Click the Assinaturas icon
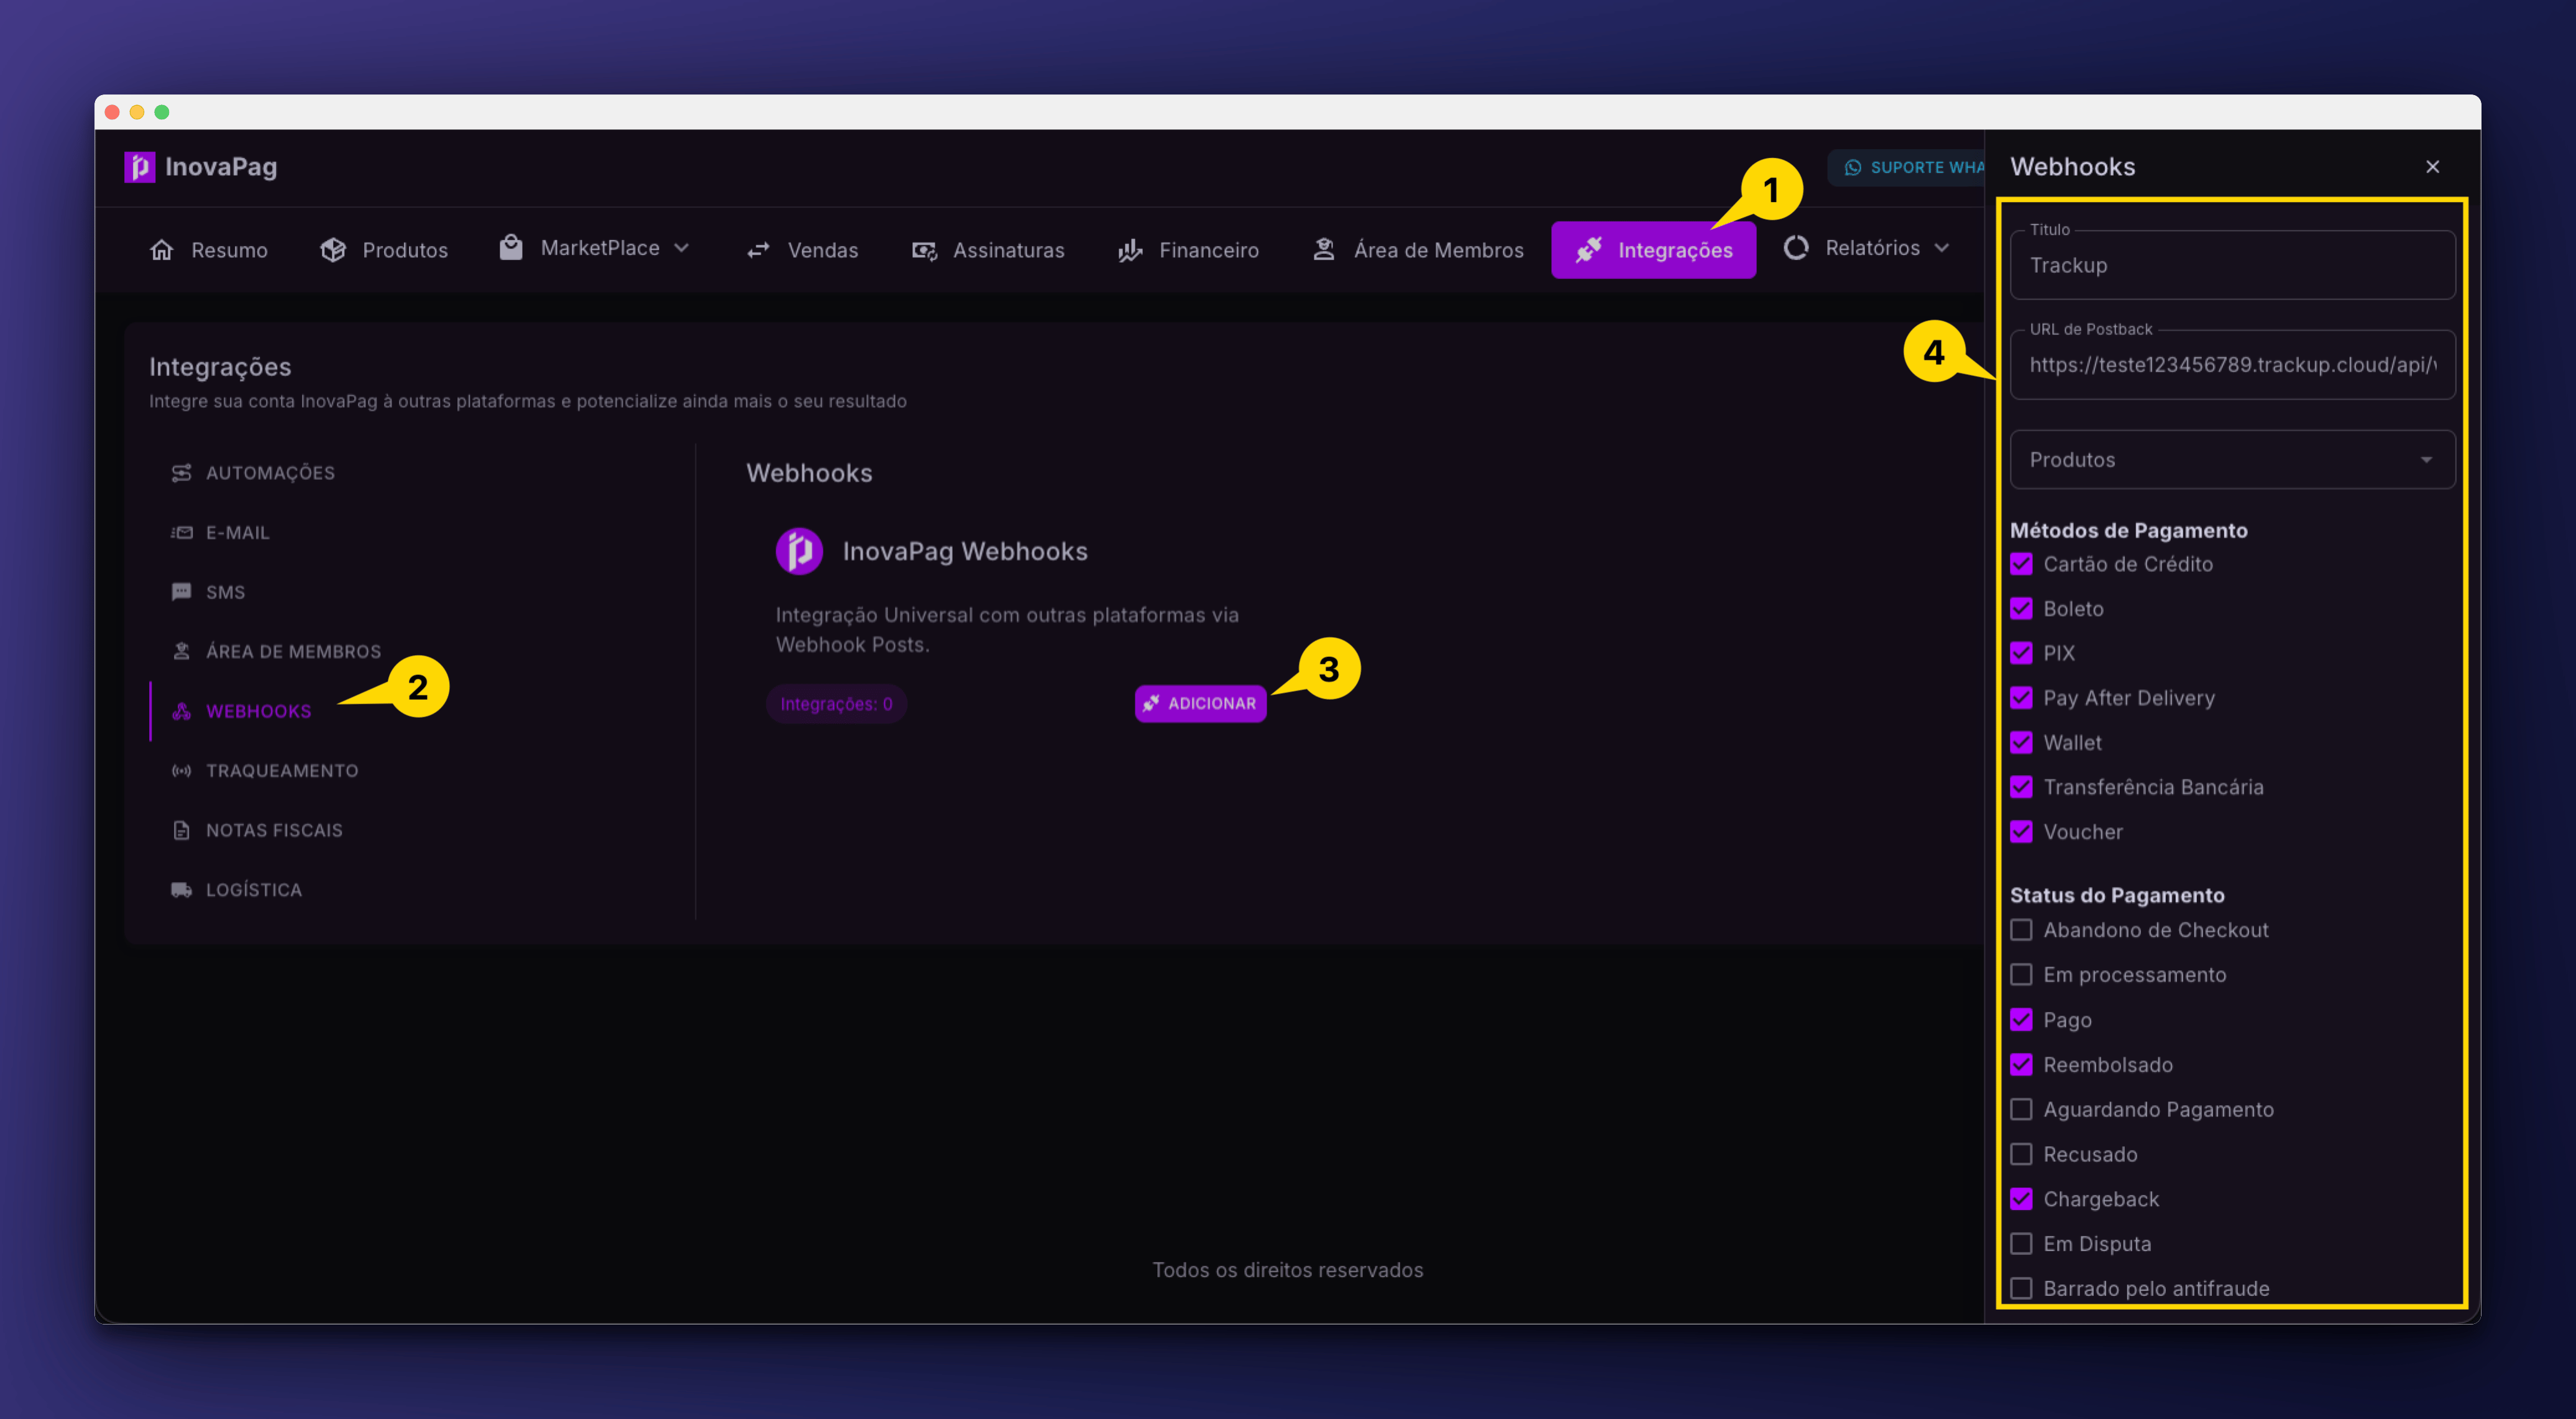 [924, 250]
